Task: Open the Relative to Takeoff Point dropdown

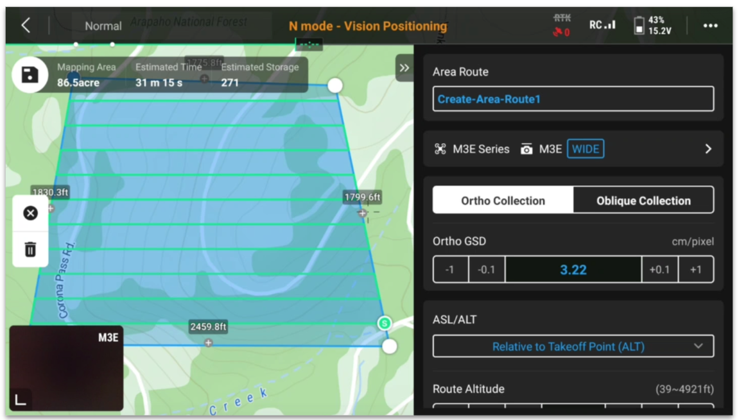Action: 573,346
